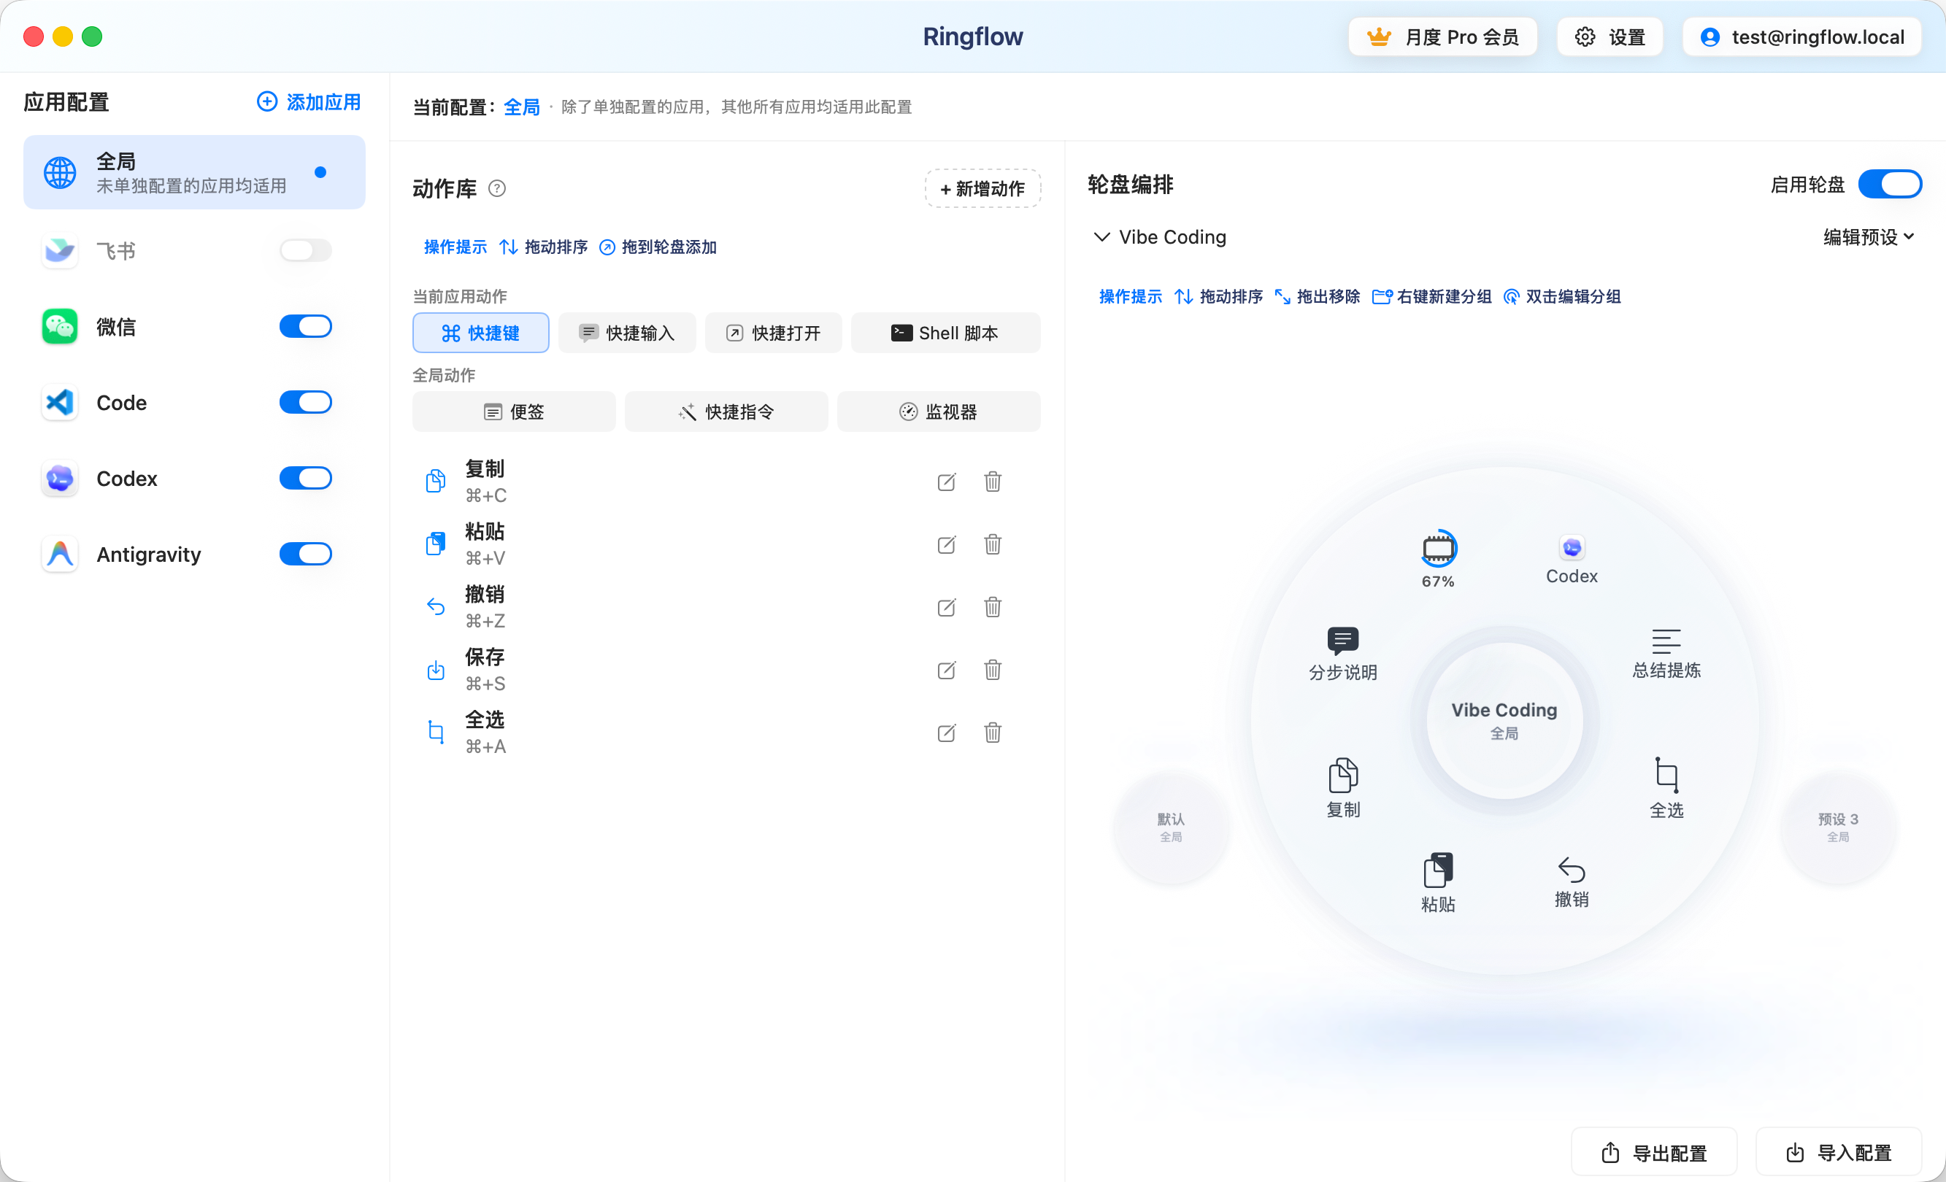
Task: Click the Antigravity app icon
Action: (60, 555)
